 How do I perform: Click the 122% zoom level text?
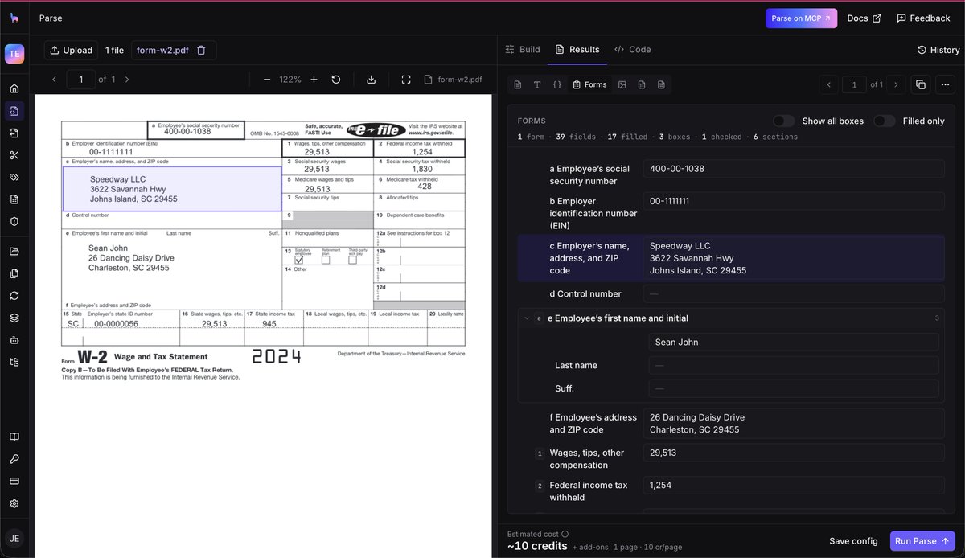290,80
